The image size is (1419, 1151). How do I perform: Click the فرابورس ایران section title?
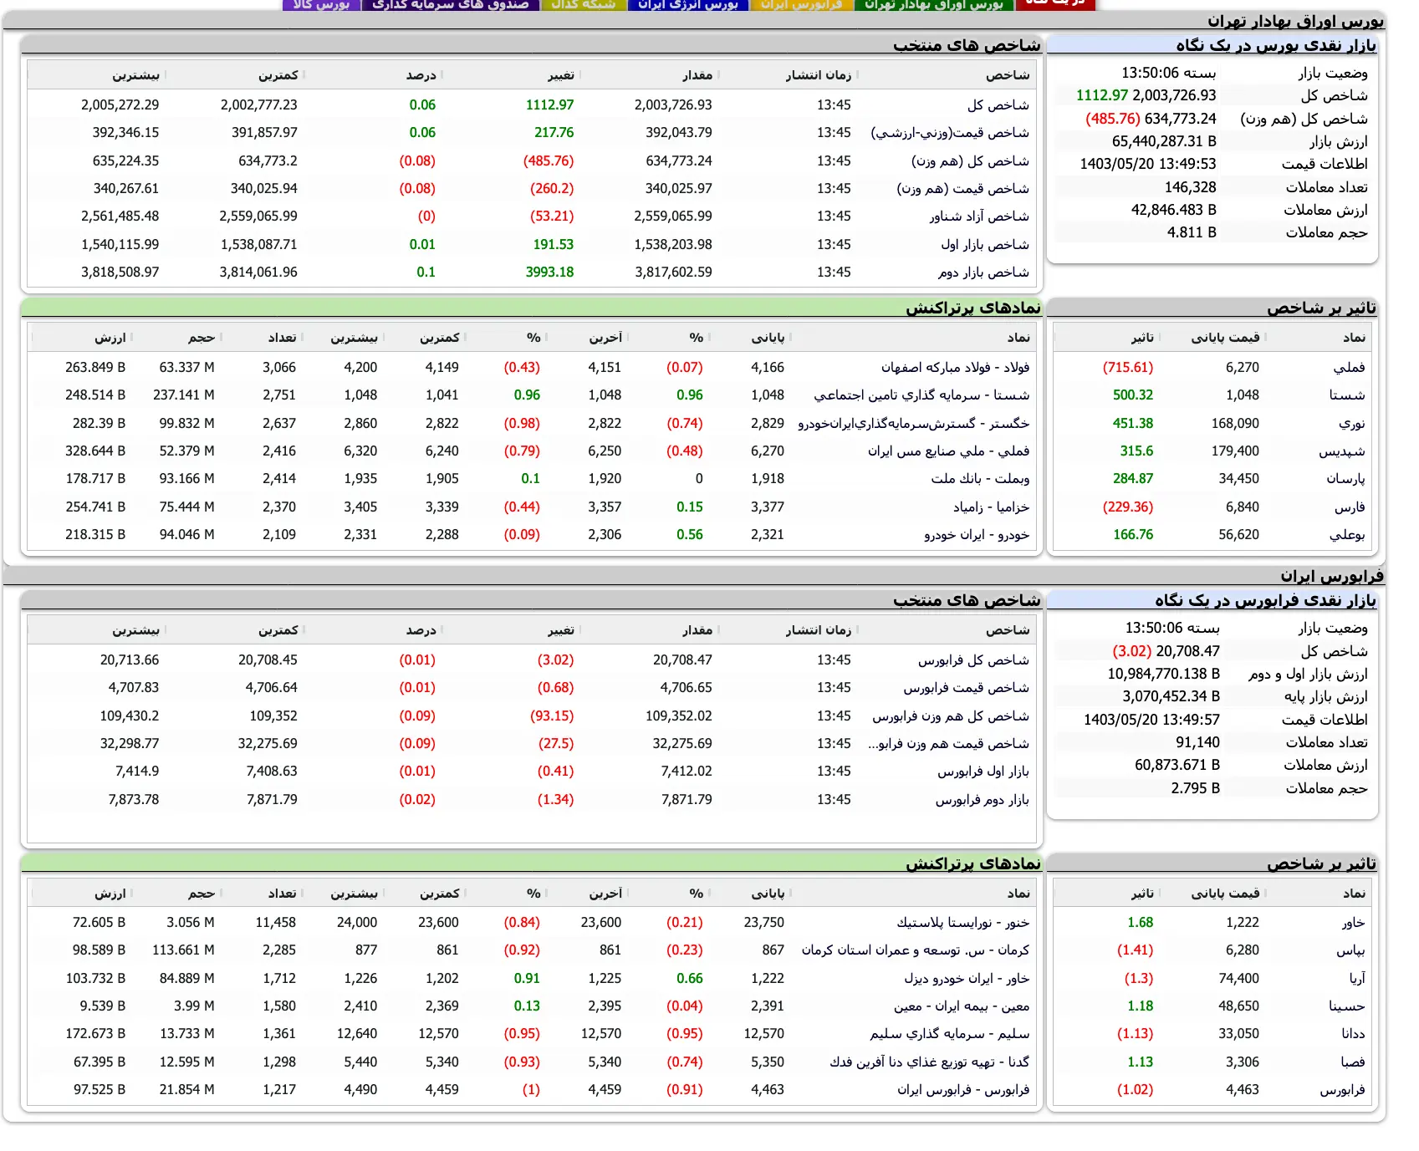pos(1331,576)
